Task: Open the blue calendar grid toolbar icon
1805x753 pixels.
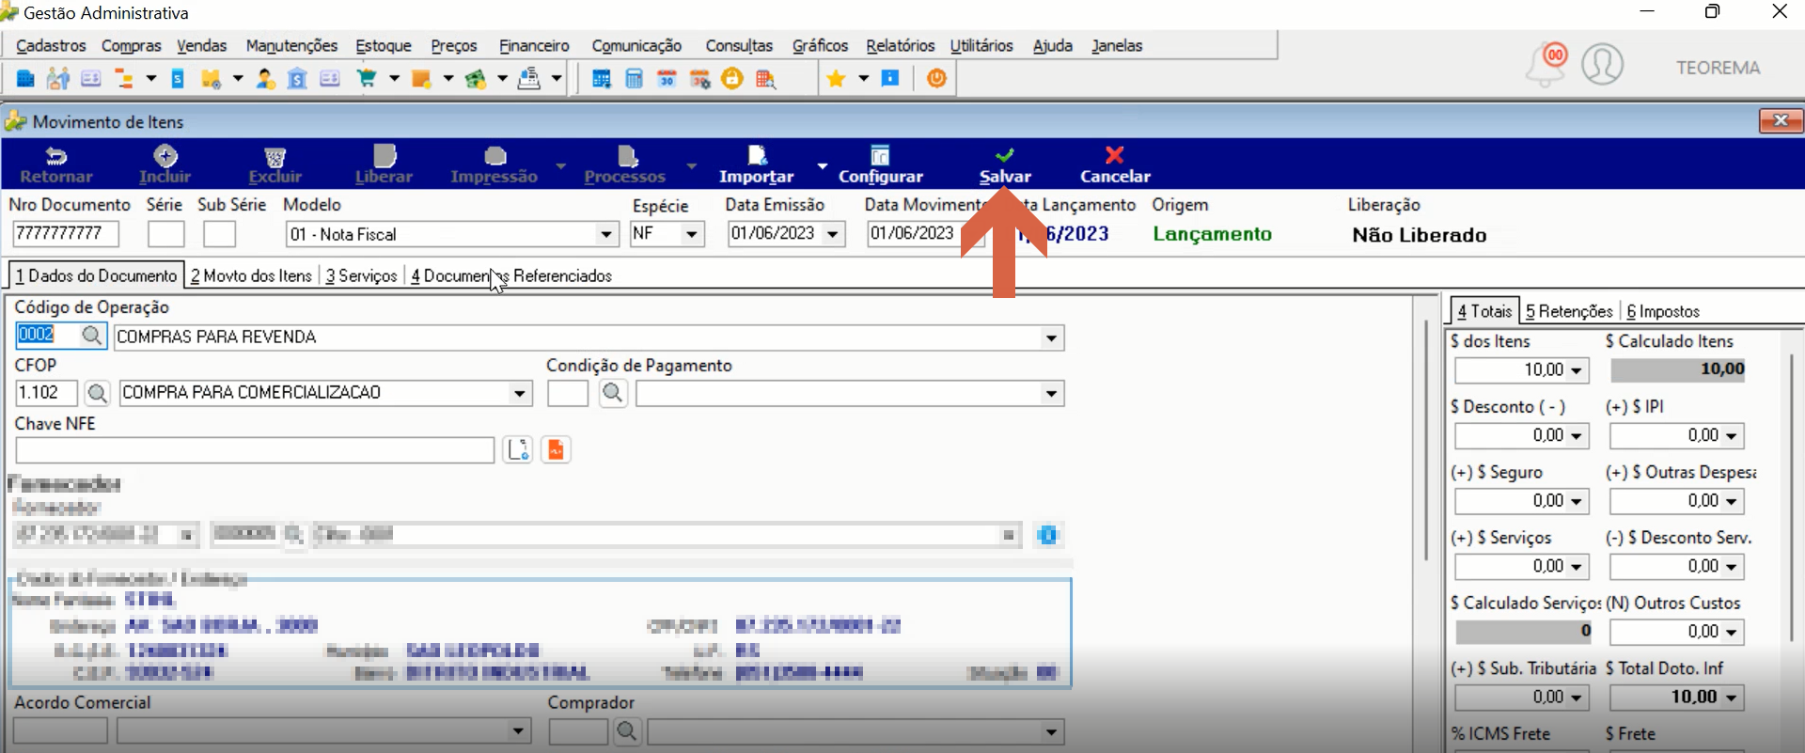Action: (602, 79)
